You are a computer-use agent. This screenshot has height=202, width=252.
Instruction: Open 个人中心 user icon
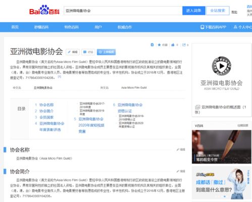242,27
